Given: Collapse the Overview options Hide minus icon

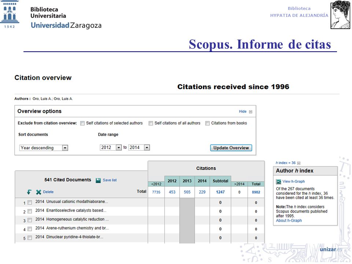Looking at the screenshot, I should (x=251, y=112).
